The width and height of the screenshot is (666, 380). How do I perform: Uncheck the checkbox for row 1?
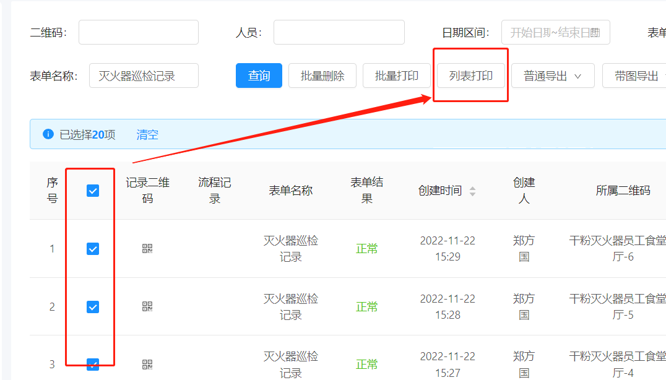click(92, 249)
